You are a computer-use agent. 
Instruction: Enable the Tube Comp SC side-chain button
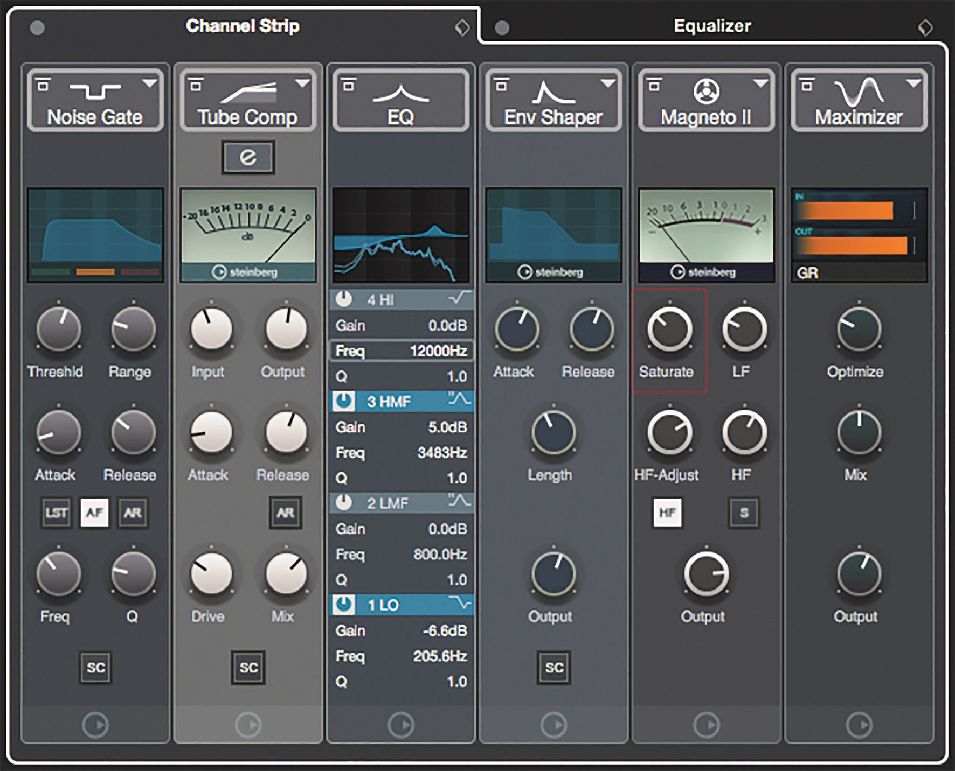pyautogui.click(x=248, y=668)
